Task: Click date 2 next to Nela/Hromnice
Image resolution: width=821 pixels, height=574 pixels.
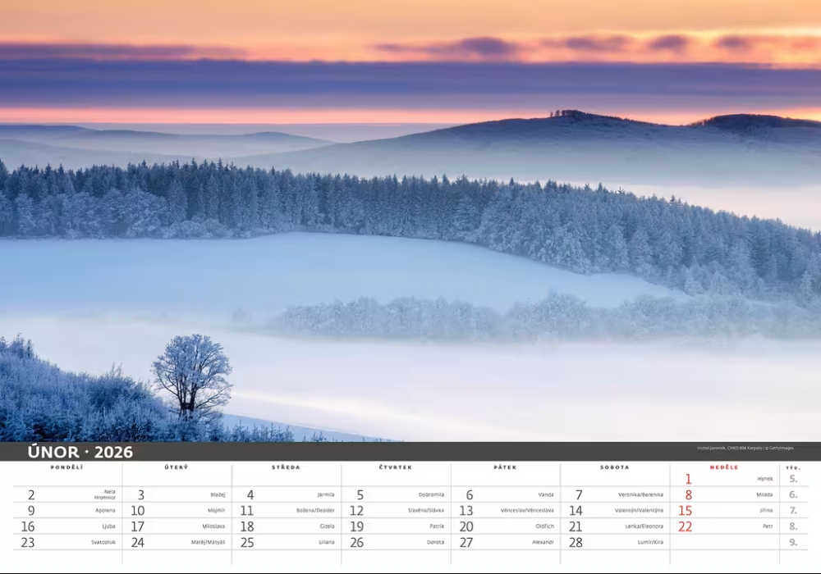Action: coord(31,494)
